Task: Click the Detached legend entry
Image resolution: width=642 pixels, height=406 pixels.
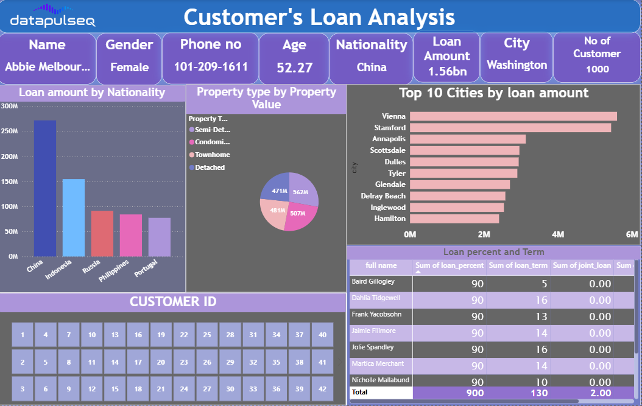Action: pos(207,167)
